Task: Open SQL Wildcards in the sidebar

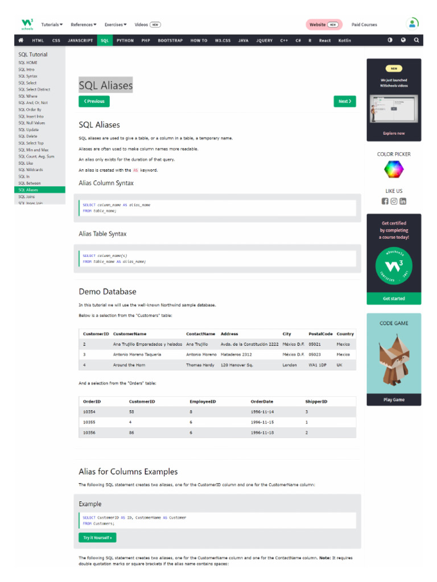Action: pos(31,169)
